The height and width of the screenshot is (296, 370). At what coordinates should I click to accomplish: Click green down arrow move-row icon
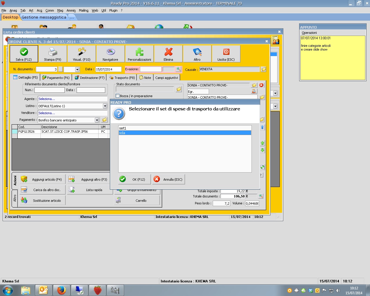coord(262,150)
